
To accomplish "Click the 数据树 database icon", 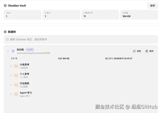I will 5,32.
